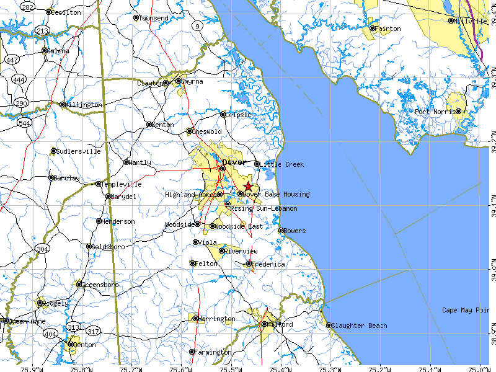Click the Little Creek label

282,164
